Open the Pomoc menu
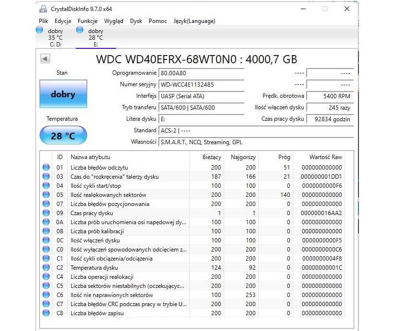 tap(158, 21)
